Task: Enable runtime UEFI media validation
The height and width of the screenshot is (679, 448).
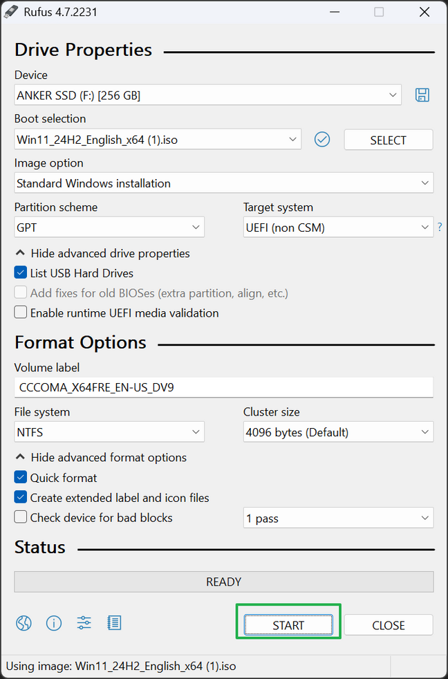Action: click(21, 313)
